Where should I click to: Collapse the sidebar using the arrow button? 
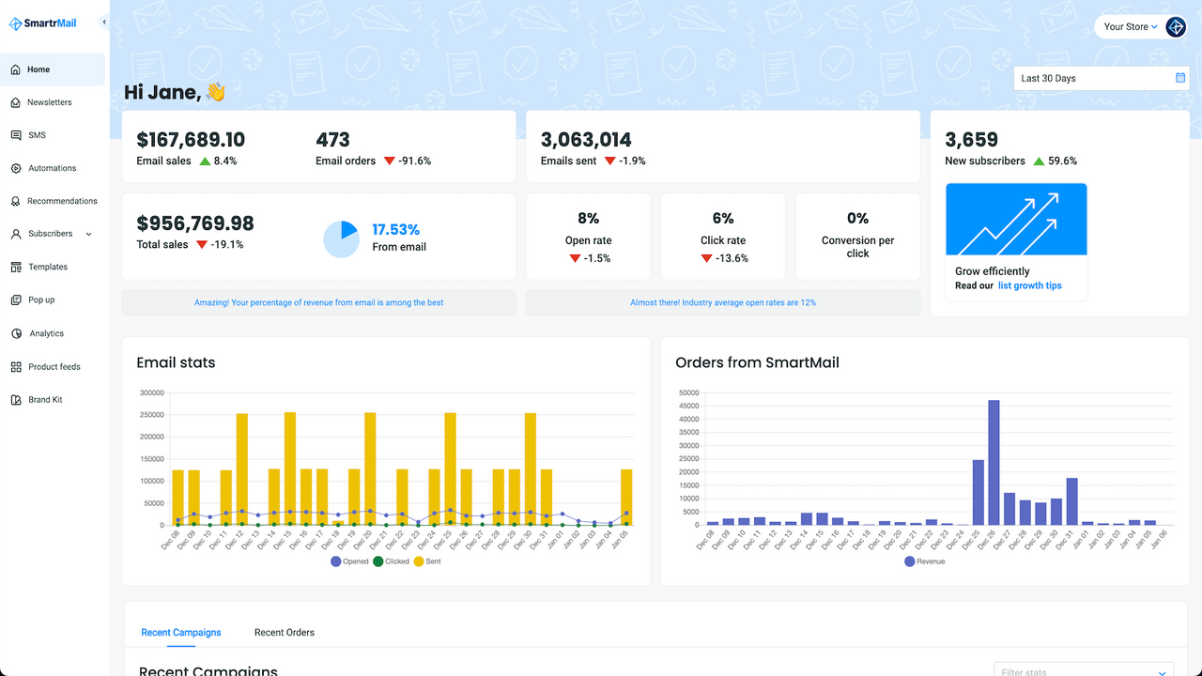(103, 23)
